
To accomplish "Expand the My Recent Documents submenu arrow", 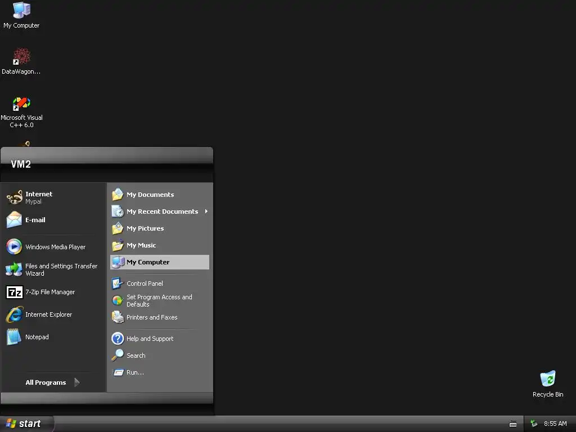I will (x=206, y=211).
